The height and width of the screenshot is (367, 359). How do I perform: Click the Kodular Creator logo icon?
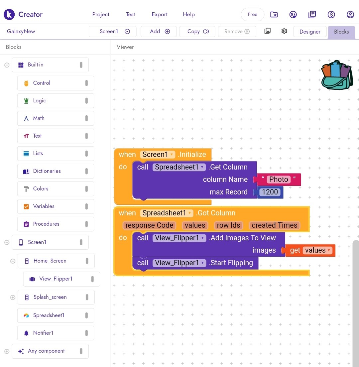pyautogui.click(x=9, y=15)
